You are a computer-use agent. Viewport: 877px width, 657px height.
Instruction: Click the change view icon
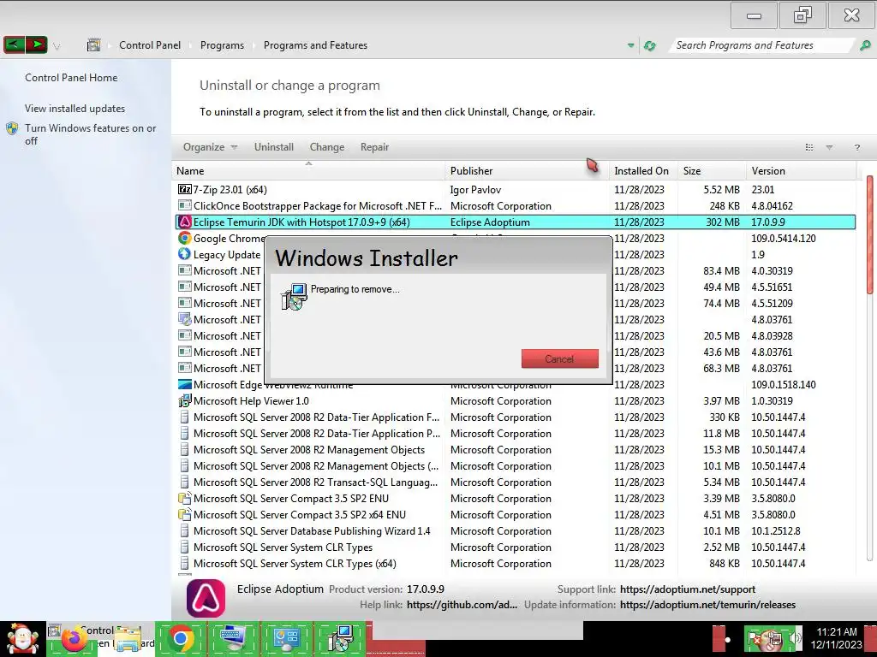coord(809,147)
